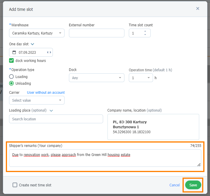
Task: Cancel adding the time slot
Action: (x=174, y=185)
